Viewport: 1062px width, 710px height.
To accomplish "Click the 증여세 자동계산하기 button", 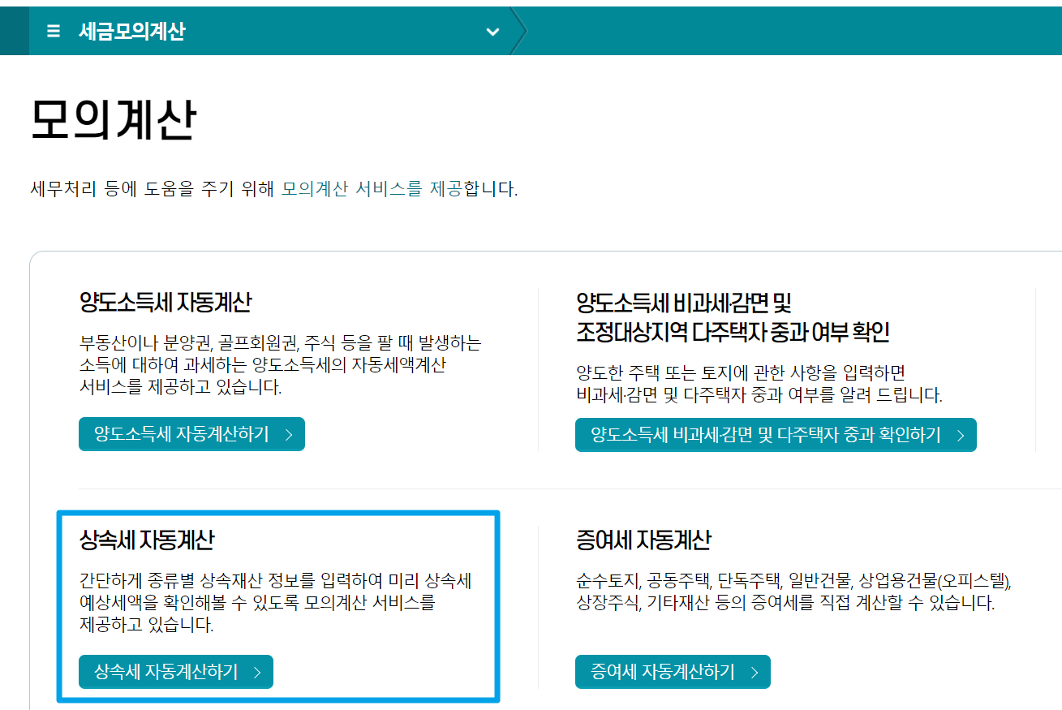I will click(673, 672).
